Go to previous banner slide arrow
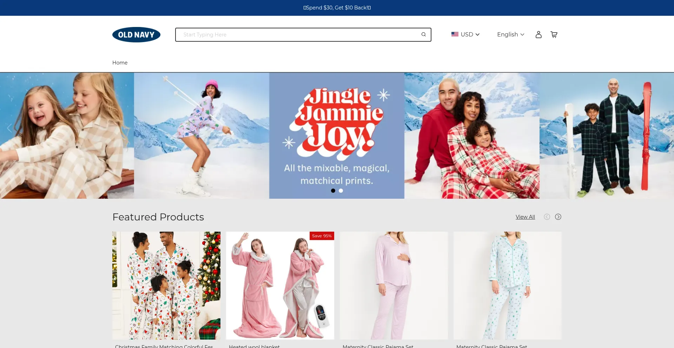Viewport: 674px width, 348px height. coord(9,128)
